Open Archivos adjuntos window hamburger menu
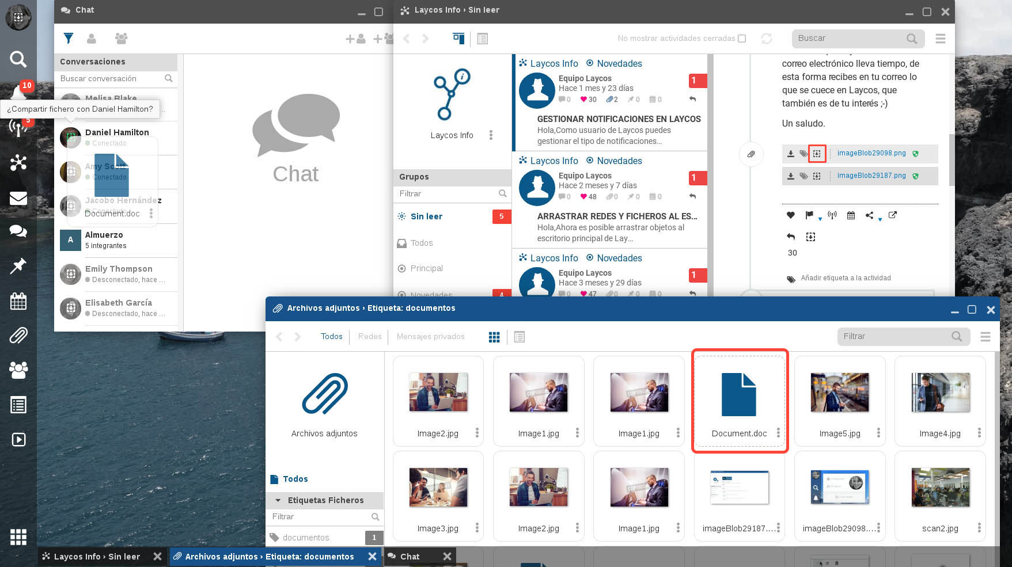The image size is (1012, 567). point(986,337)
